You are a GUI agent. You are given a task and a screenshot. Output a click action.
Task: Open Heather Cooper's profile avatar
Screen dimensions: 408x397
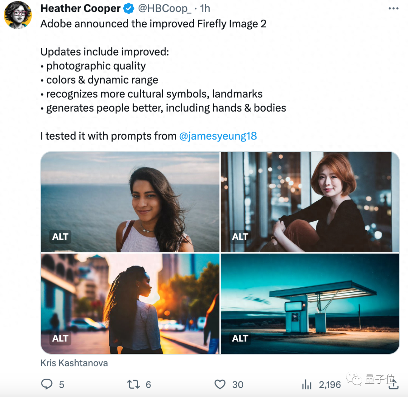click(18, 15)
